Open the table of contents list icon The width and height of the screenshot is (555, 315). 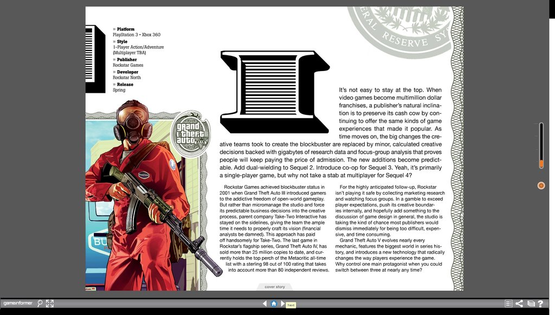[x=508, y=304]
